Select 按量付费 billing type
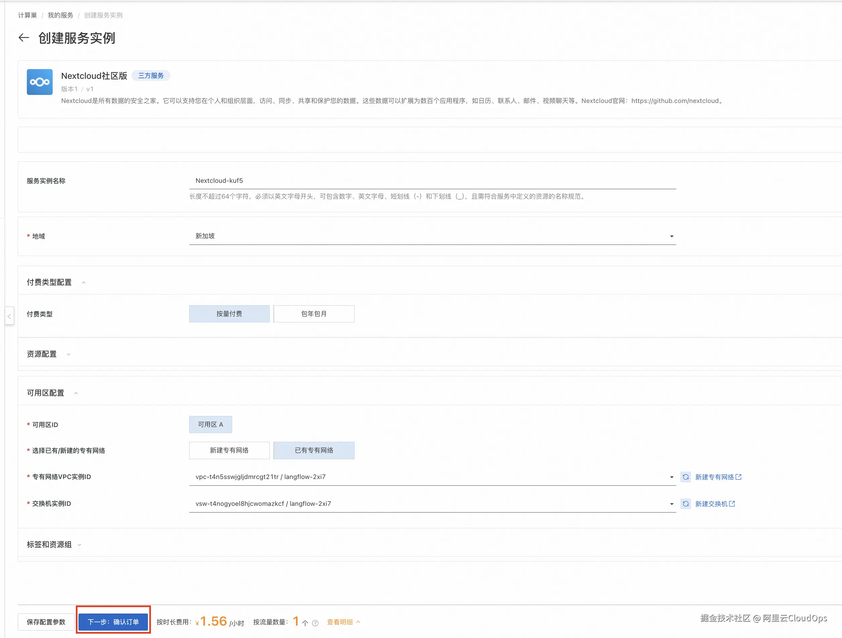842x638 pixels. (229, 314)
